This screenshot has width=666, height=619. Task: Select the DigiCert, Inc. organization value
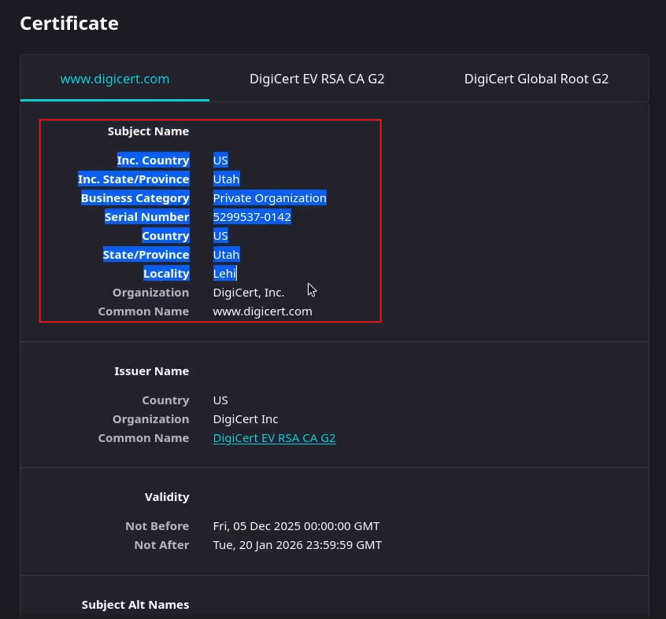249,293
